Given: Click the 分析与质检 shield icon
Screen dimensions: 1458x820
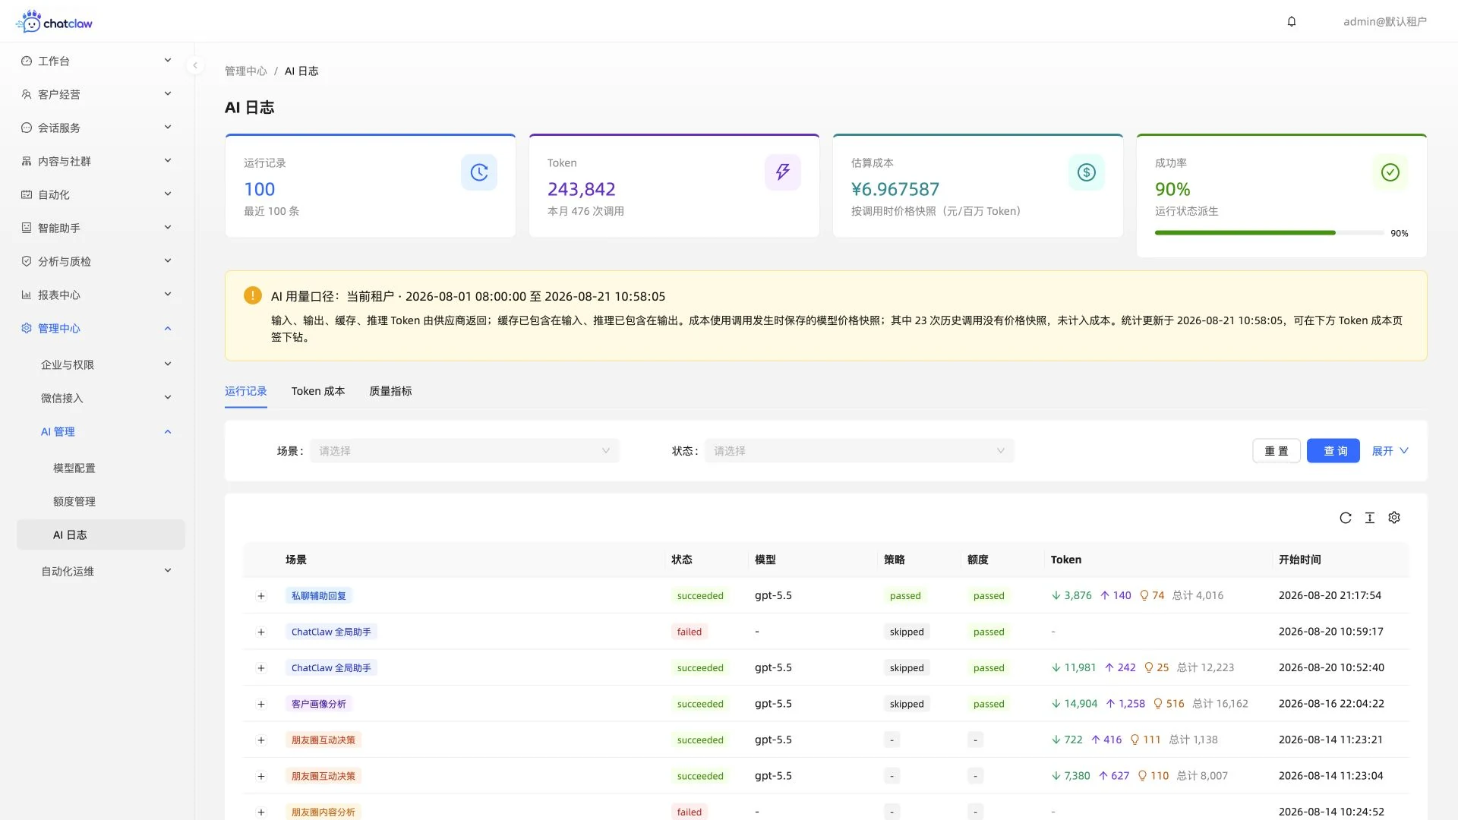Looking at the screenshot, I should [27, 261].
